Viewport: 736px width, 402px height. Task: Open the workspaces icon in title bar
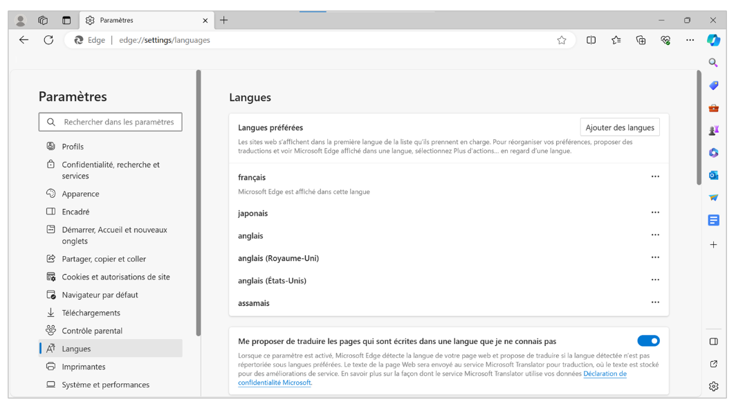[43, 20]
